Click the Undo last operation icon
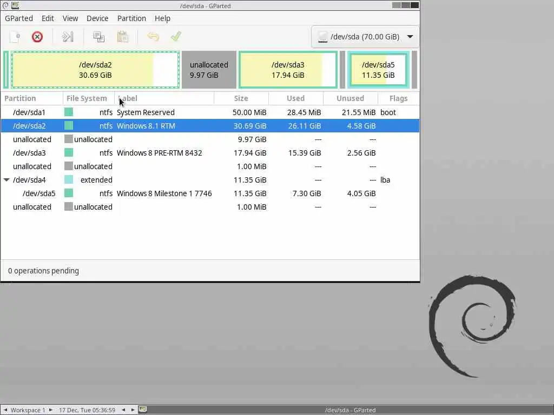This screenshot has width=554, height=415. (153, 37)
